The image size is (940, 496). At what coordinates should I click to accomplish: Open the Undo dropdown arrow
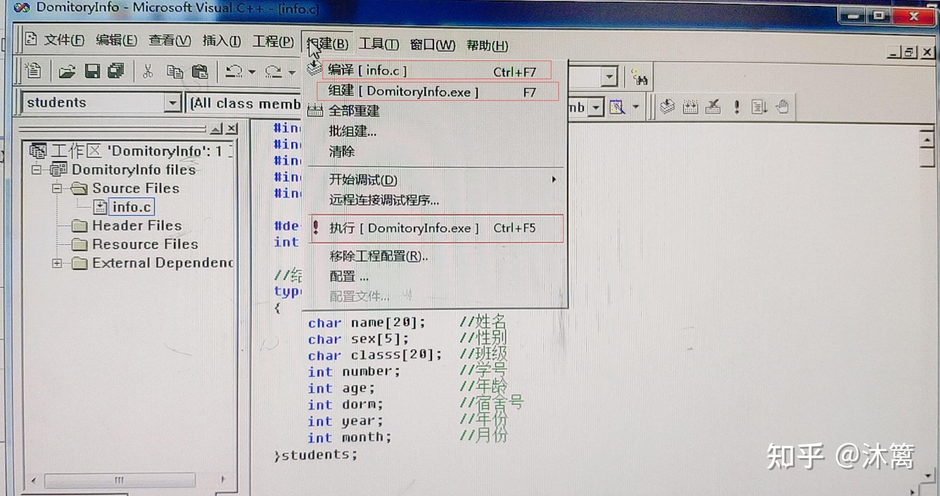252,72
